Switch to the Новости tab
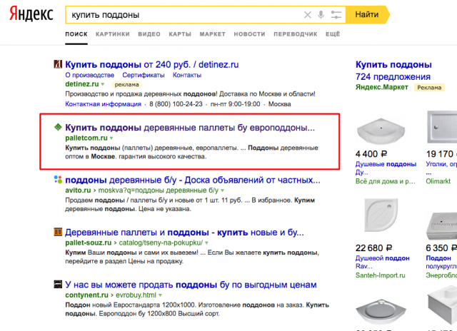The width and height of the screenshot is (457, 331). click(x=249, y=34)
